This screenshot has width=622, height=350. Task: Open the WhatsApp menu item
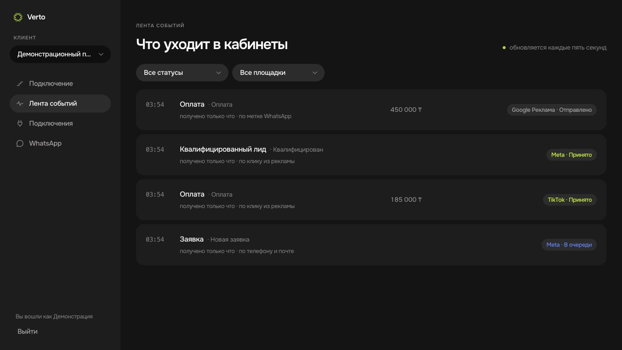(60, 143)
